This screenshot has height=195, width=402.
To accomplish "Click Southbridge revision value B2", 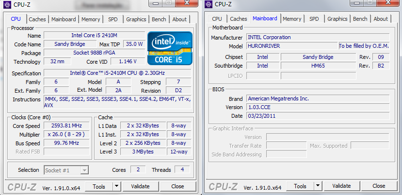I will pyautogui.click(x=381, y=66).
